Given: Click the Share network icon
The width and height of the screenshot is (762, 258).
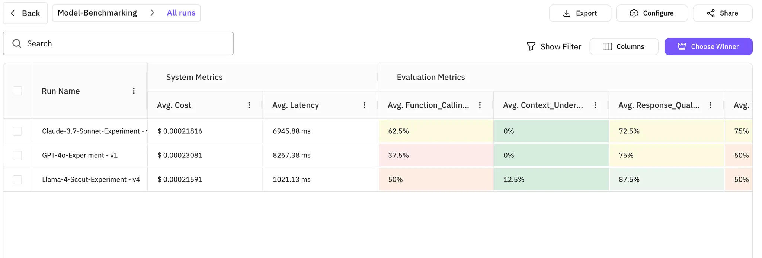Looking at the screenshot, I should (x=711, y=13).
